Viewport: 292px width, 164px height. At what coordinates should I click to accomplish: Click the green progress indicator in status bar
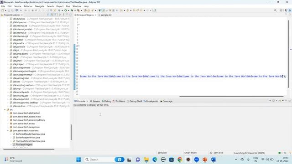pyautogui.click(x=279, y=153)
